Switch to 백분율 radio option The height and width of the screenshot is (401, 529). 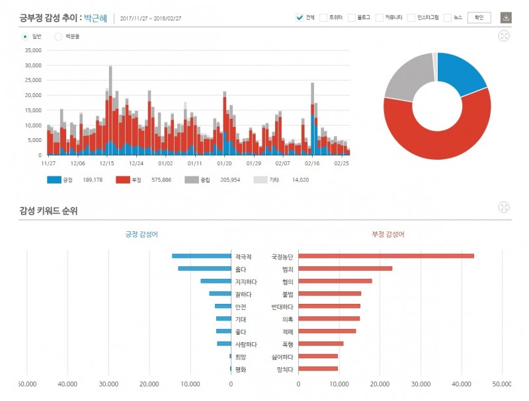(58, 36)
